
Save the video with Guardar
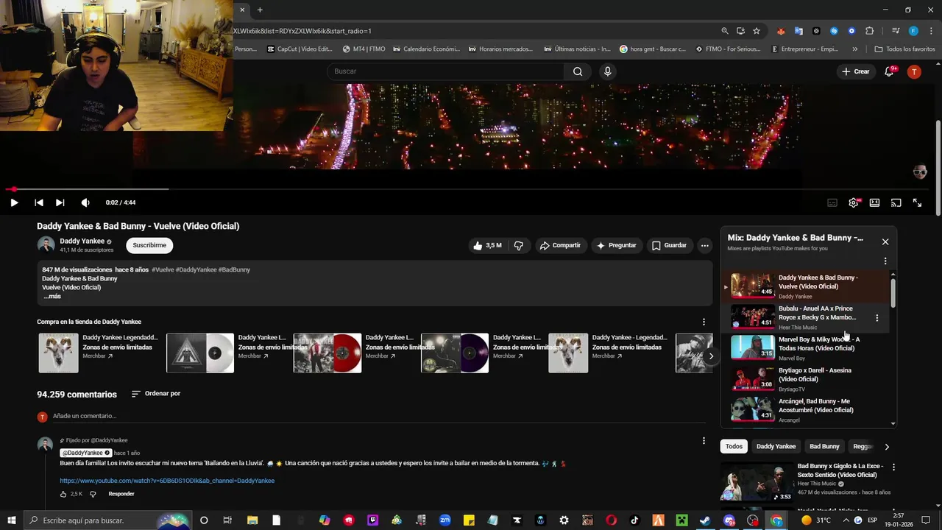669,245
